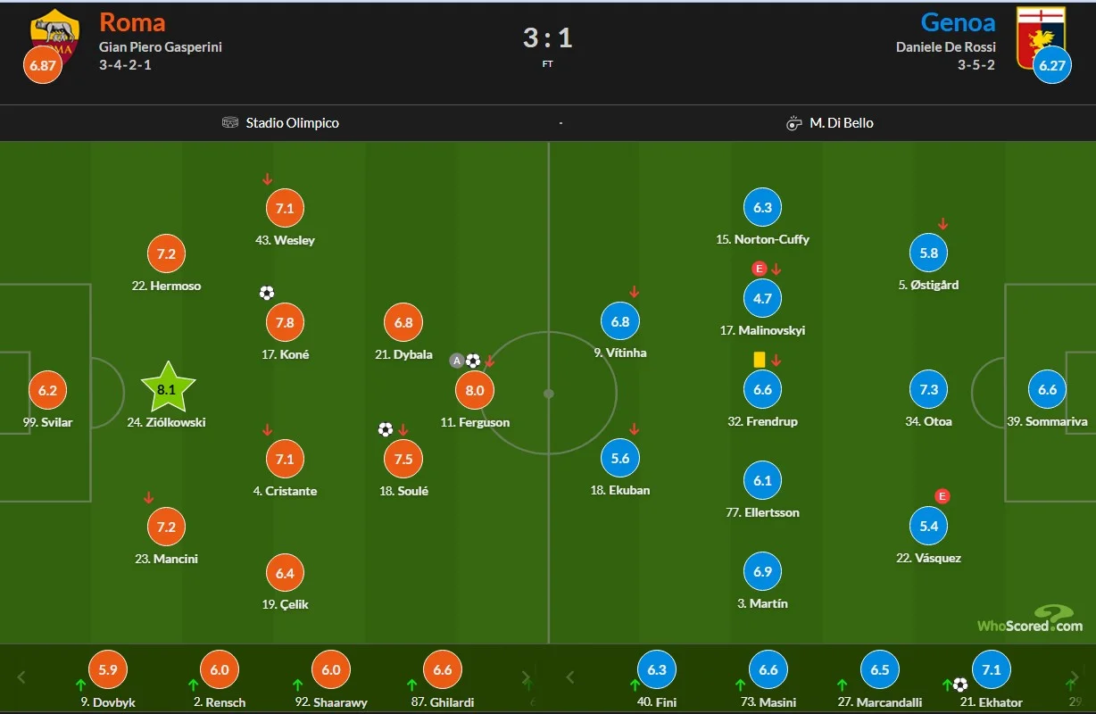Open the Genoa team name link
Image resolution: width=1096 pixels, height=714 pixels.
coord(958,21)
